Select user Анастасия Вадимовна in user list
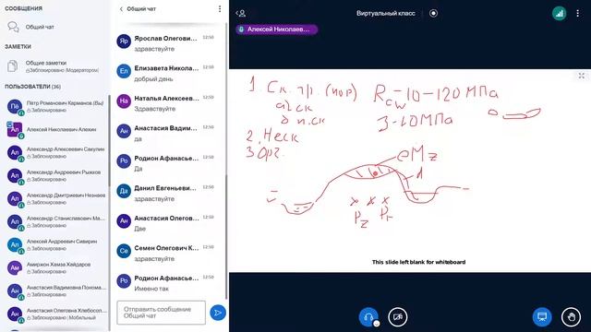Viewport: 591px width, 332px height. pyautogui.click(x=56, y=290)
